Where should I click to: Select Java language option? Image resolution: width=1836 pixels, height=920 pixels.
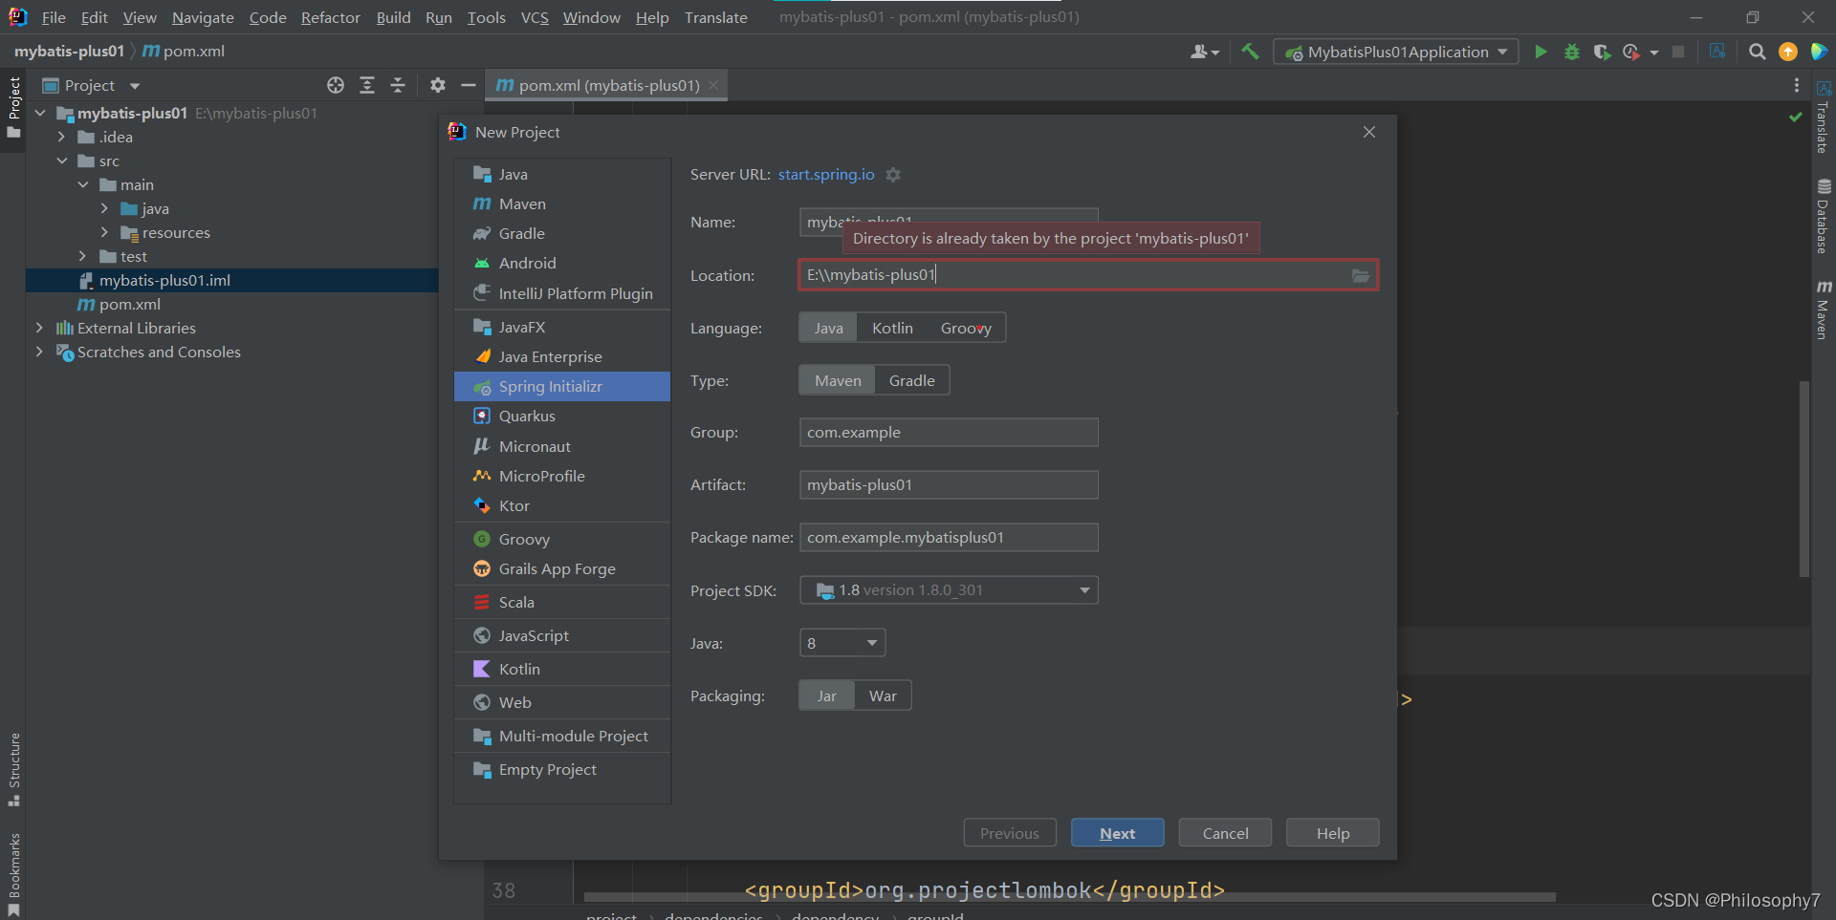pos(828,328)
